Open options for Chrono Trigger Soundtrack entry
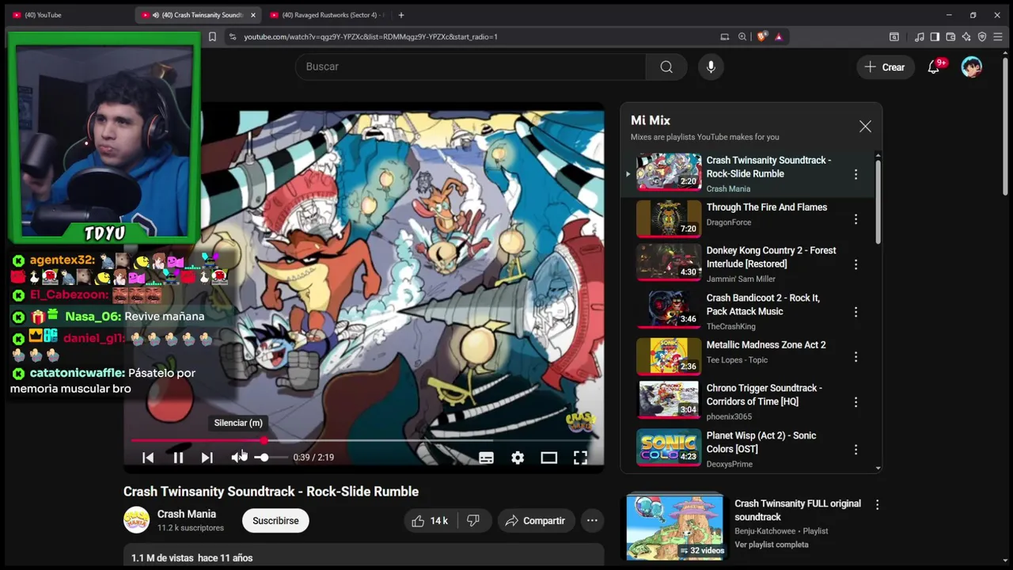The width and height of the screenshot is (1013, 570). (x=856, y=402)
